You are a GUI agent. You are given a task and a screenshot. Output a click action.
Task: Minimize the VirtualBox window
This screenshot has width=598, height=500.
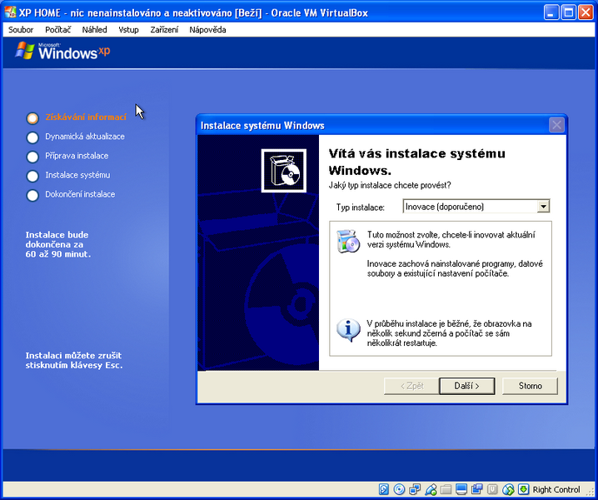[551, 12]
